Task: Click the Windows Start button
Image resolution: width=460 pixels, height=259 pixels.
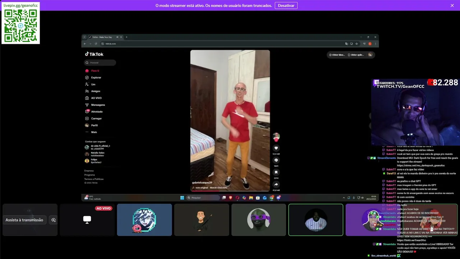Action: 182,197
